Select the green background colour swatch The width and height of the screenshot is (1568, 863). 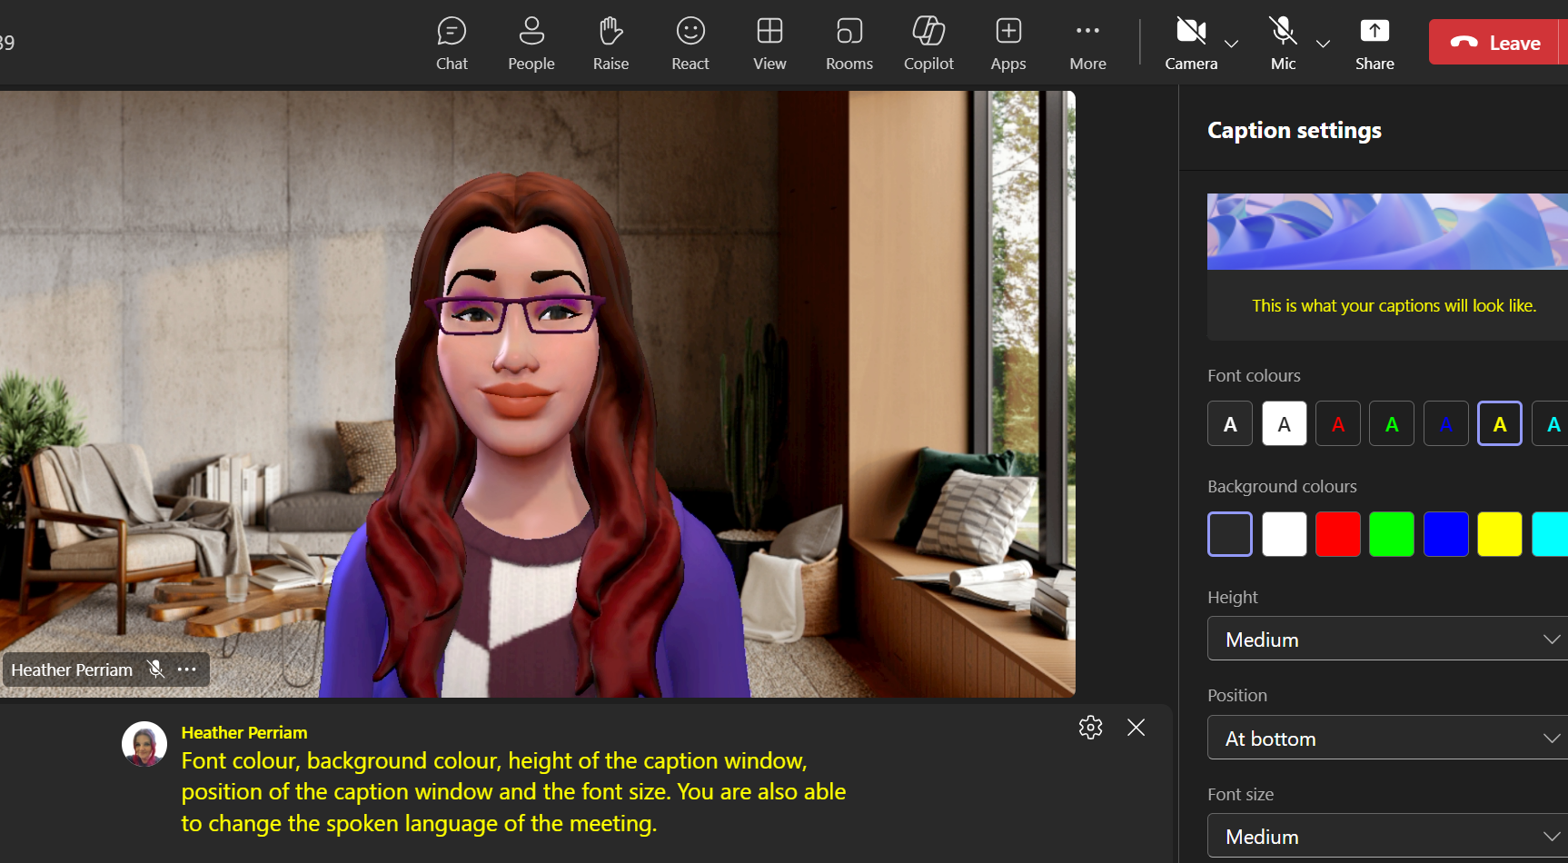pyautogui.click(x=1392, y=534)
